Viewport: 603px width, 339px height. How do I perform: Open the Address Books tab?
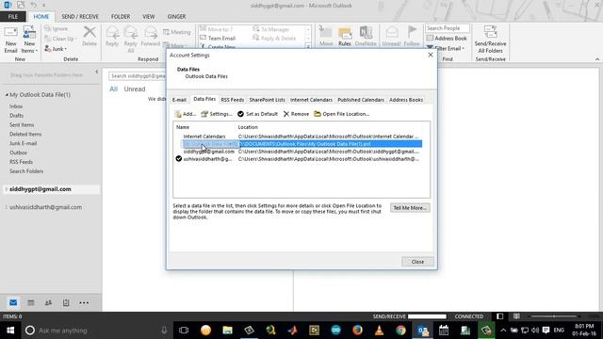406,100
